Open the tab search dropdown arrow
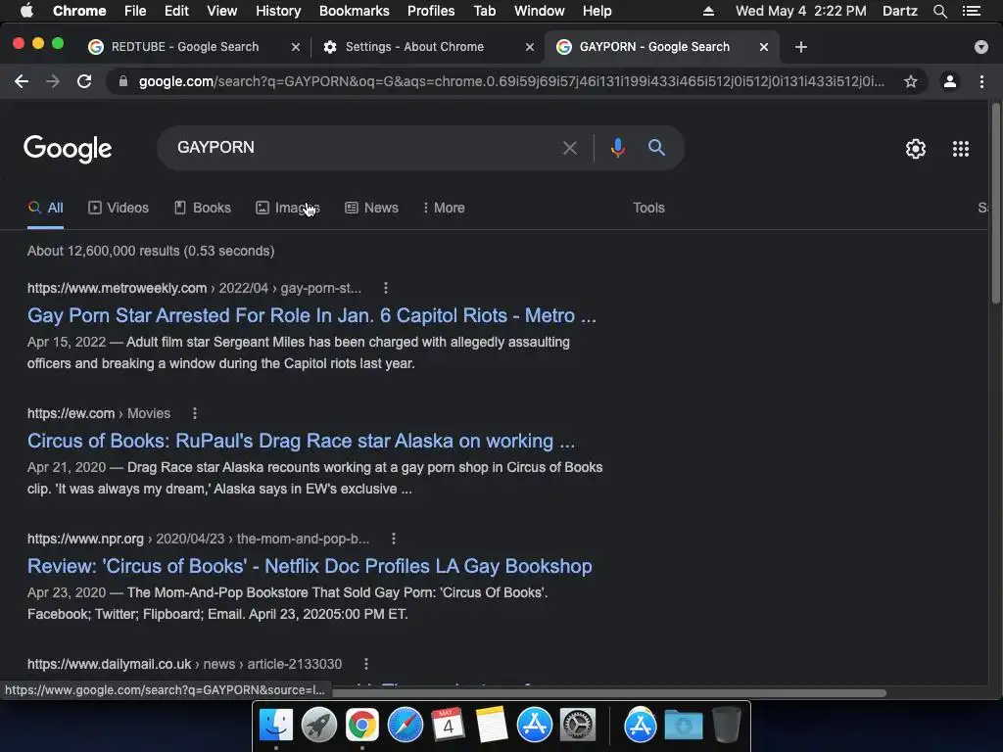Image resolution: width=1003 pixels, height=752 pixels. 980,47
